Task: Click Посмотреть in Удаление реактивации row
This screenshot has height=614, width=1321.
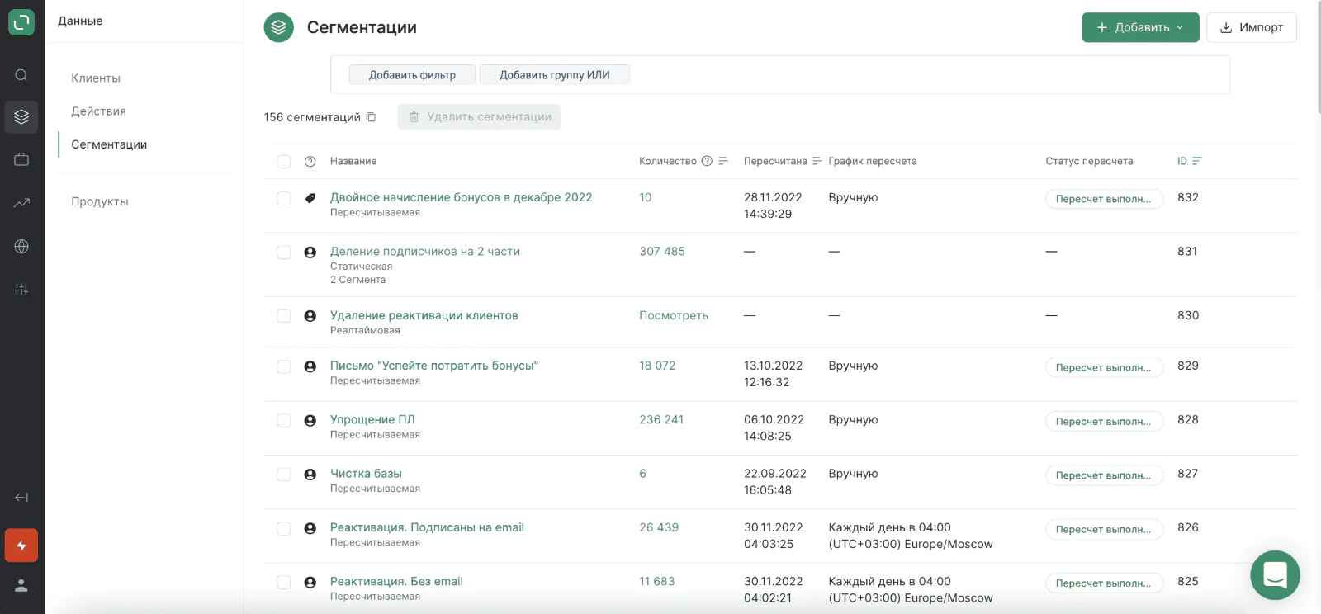Action: [674, 315]
